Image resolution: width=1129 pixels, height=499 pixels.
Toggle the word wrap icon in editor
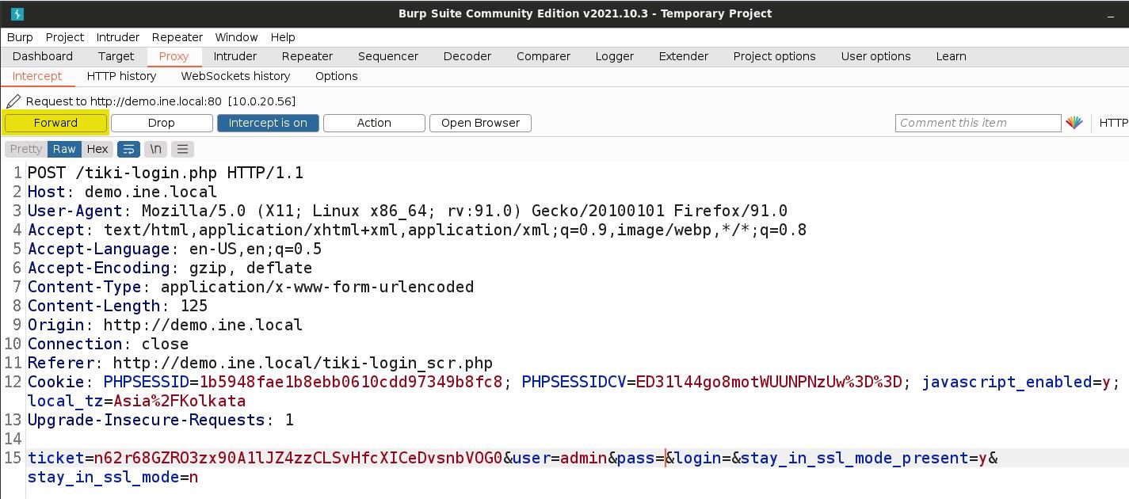[128, 149]
